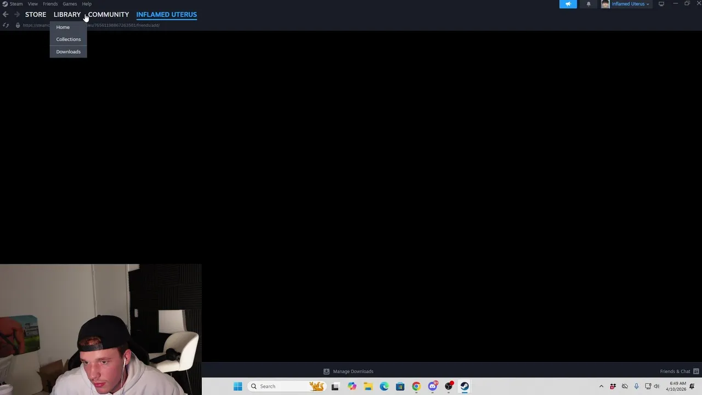Image resolution: width=702 pixels, height=395 pixels.
Task: Click the crossed-out cloud sync tray icon
Action: (x=625, y=386)
